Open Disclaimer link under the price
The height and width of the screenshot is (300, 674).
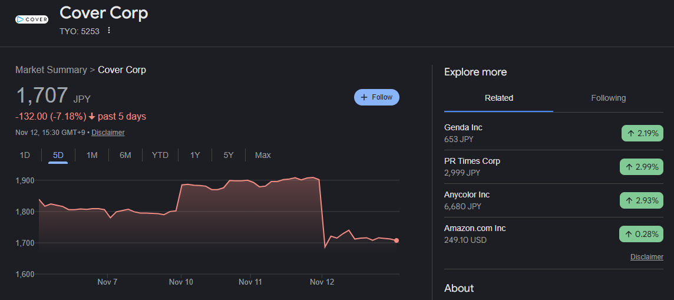[x=108, y=133]
